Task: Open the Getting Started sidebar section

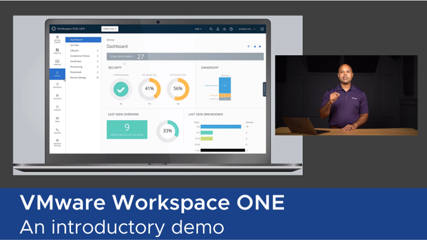Action: 57,39
